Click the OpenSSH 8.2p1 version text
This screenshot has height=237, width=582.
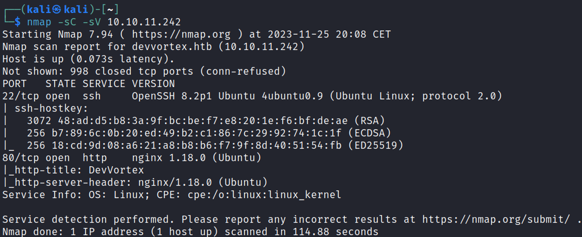(172, 96)
